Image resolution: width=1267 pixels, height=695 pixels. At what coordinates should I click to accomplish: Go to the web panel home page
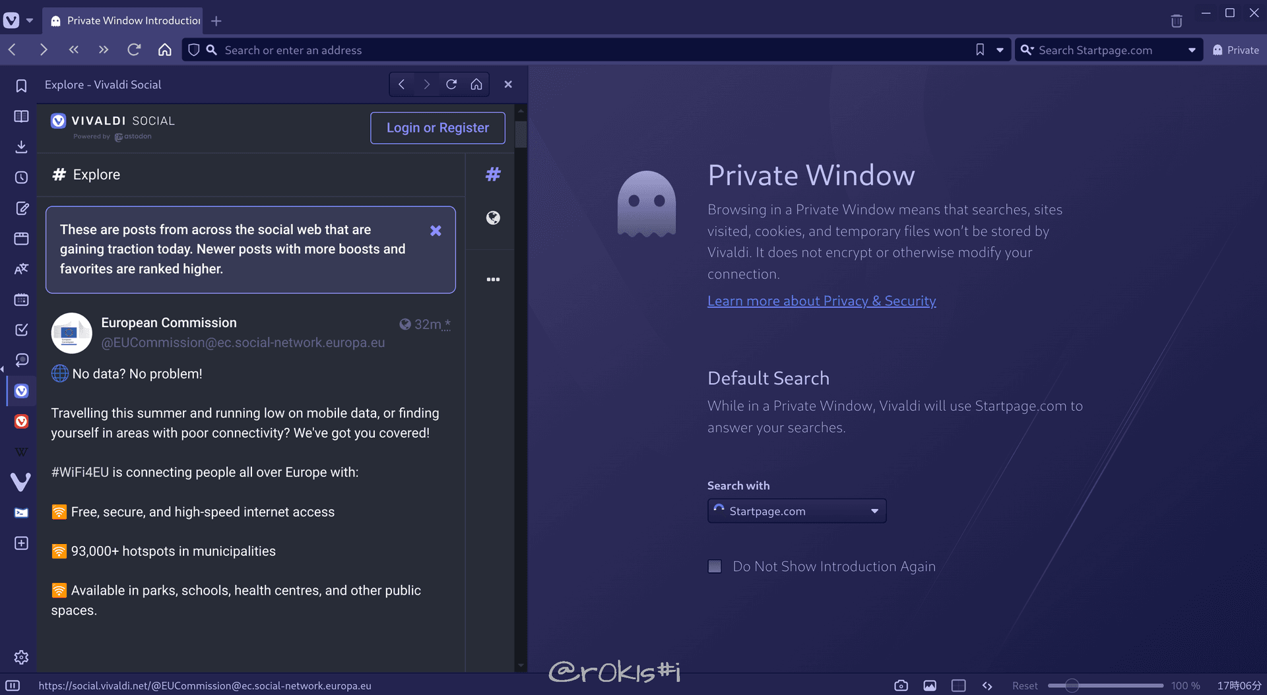[x=476, y=84]
